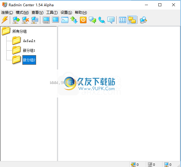This screenshot has height=167, width=181.
Task: Select the Voice Chat phone icon
Action: click(x=102, y=20)
